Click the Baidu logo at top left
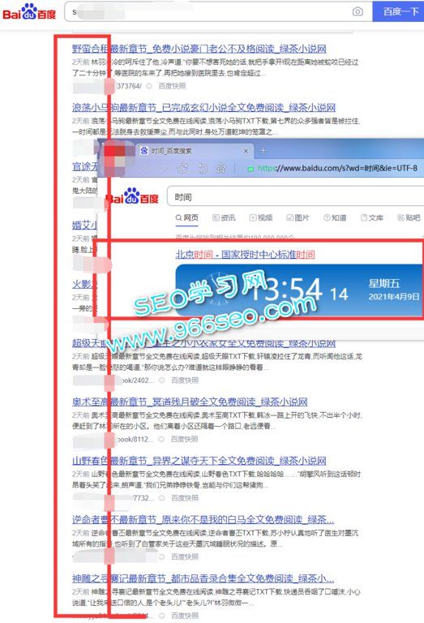 tap(29, 12)
